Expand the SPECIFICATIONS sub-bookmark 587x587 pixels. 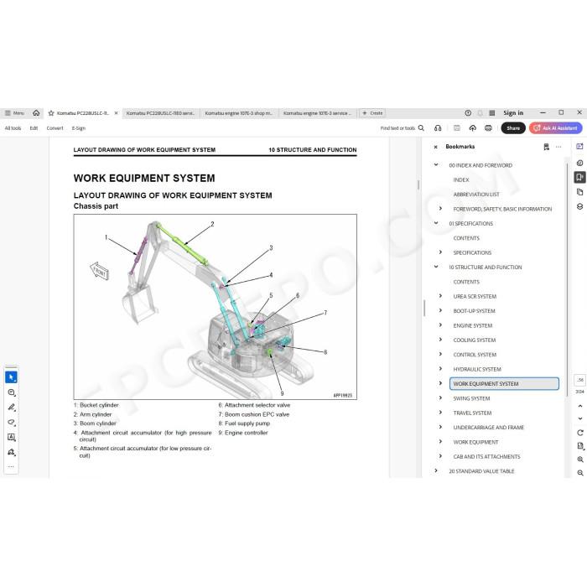[x=440, y=252]
